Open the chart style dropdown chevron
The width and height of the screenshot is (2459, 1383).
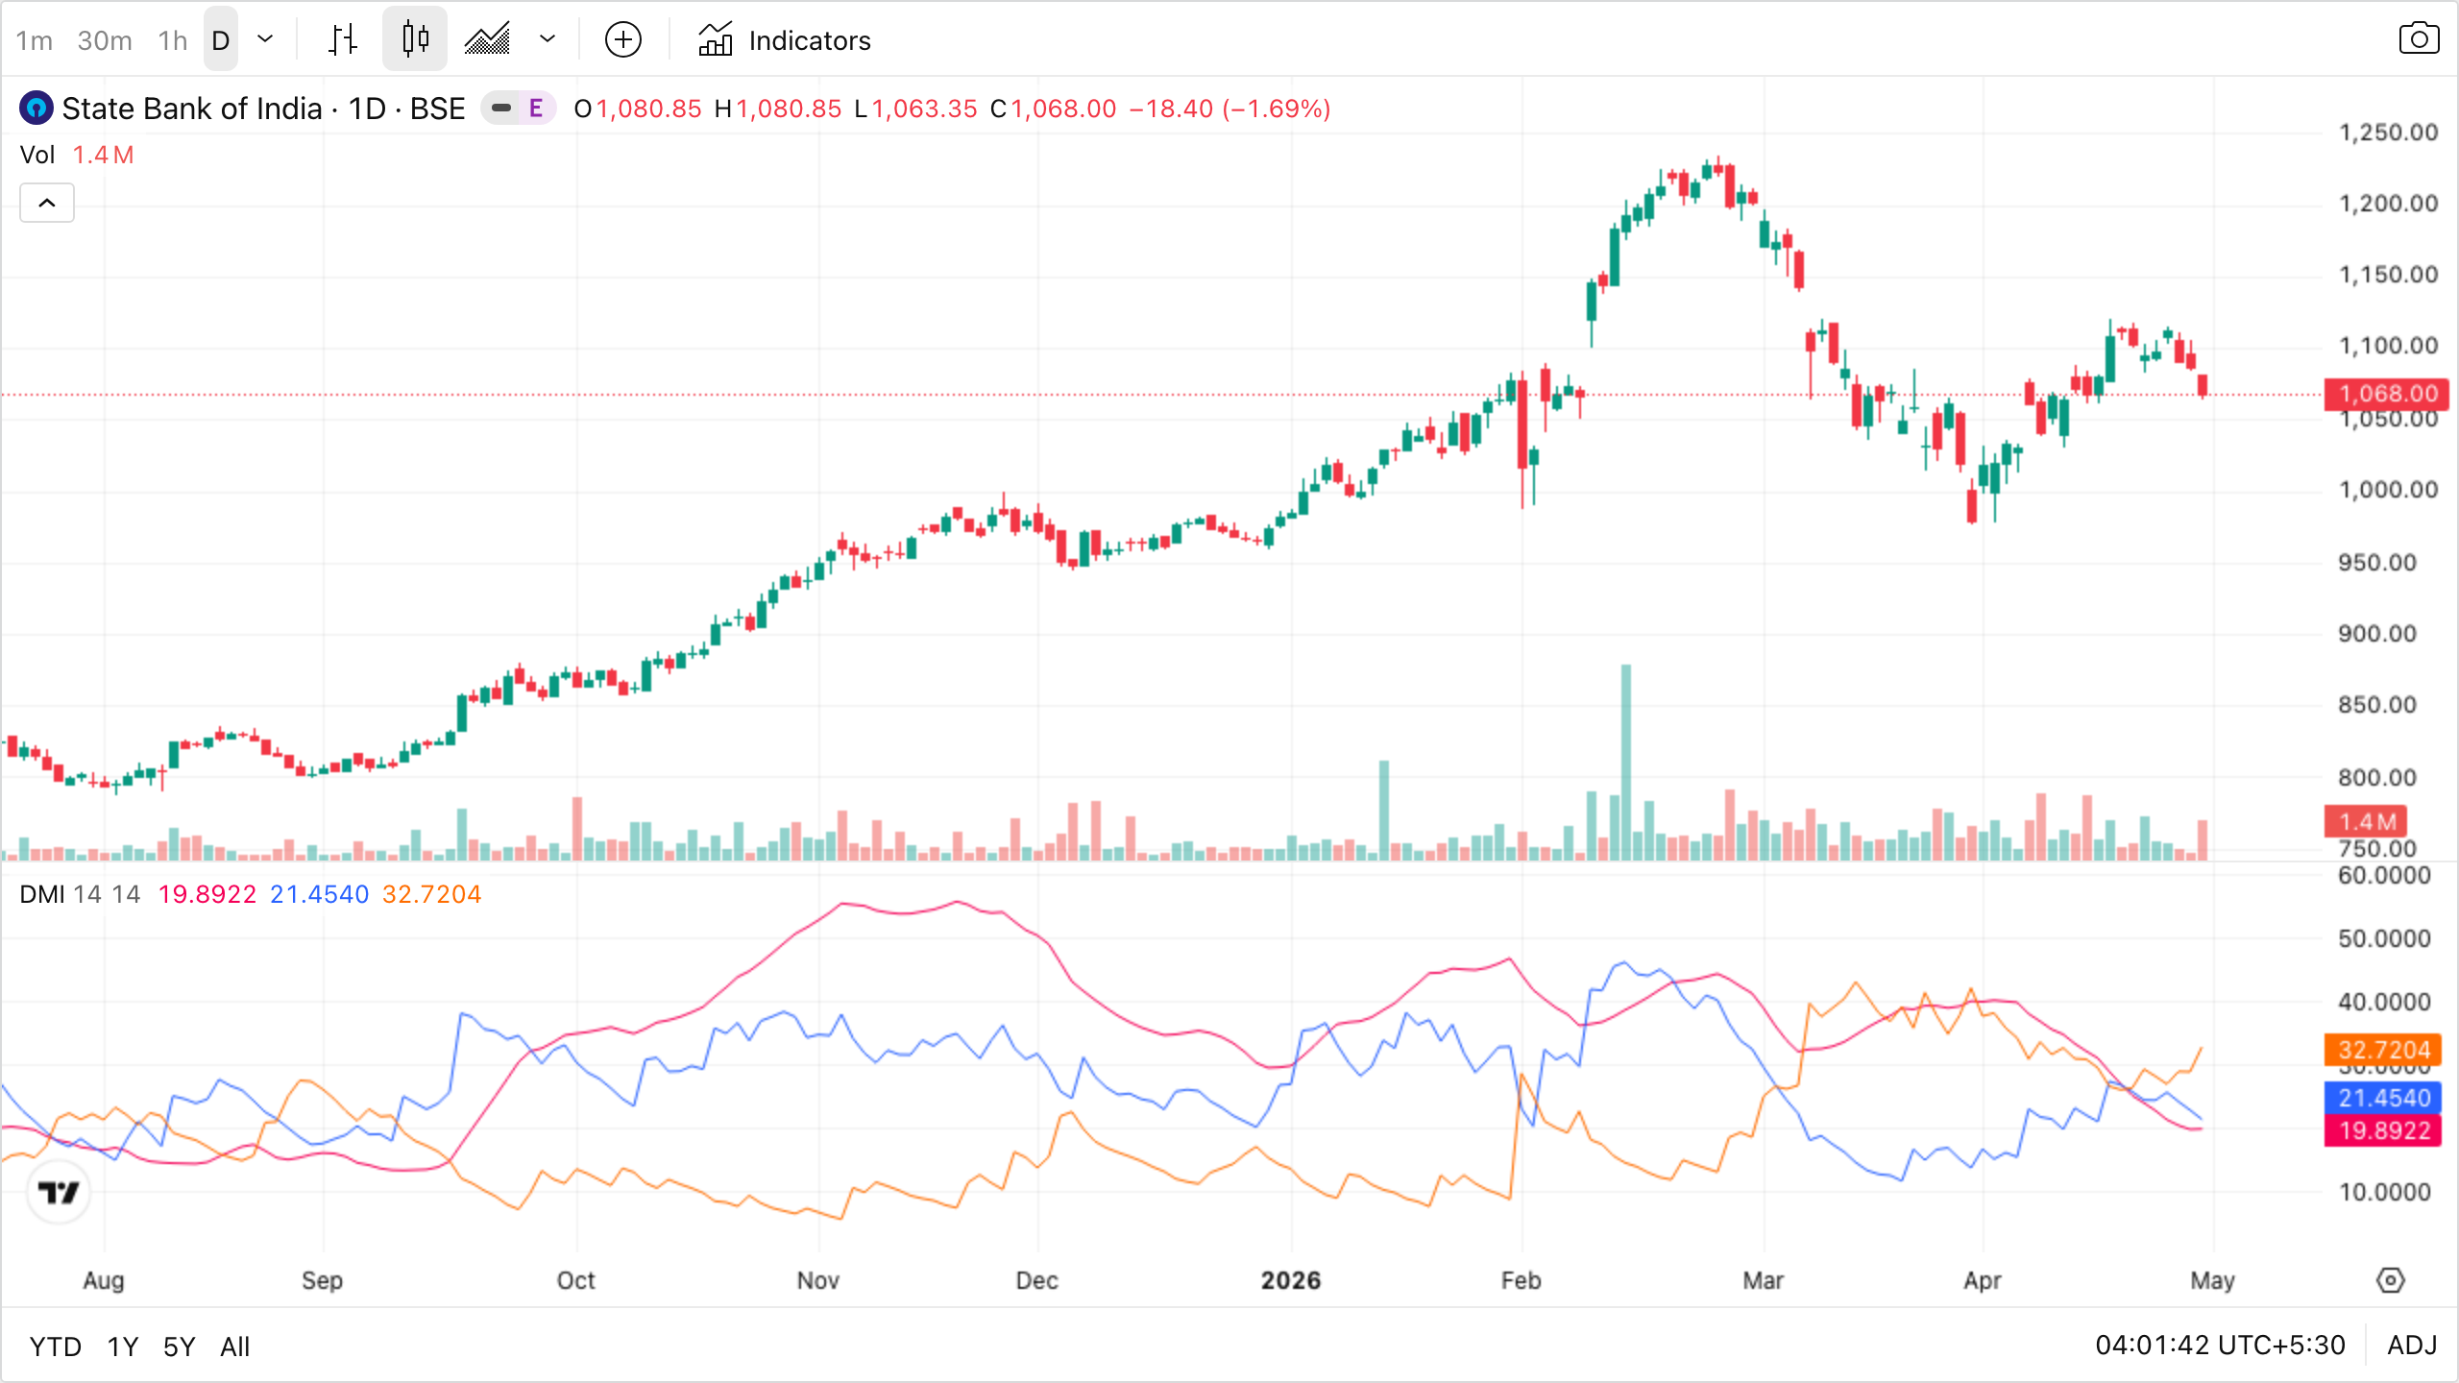point(548,39)
